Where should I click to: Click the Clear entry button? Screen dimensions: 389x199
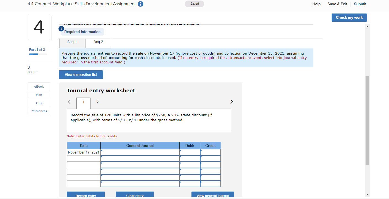pyautogui.click(x=135, y=195)
